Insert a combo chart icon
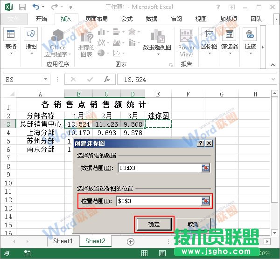 132,42
